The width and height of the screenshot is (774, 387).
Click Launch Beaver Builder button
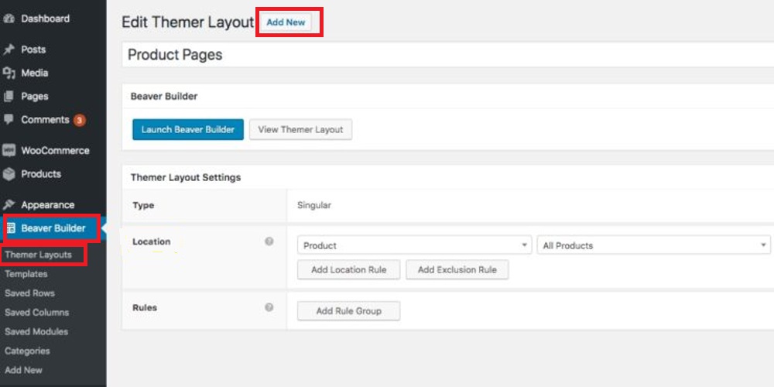point(188,129)
